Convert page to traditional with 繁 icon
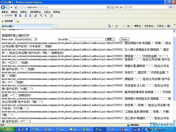The width and height of the screenshot is (176, 132). pos(16,16)
